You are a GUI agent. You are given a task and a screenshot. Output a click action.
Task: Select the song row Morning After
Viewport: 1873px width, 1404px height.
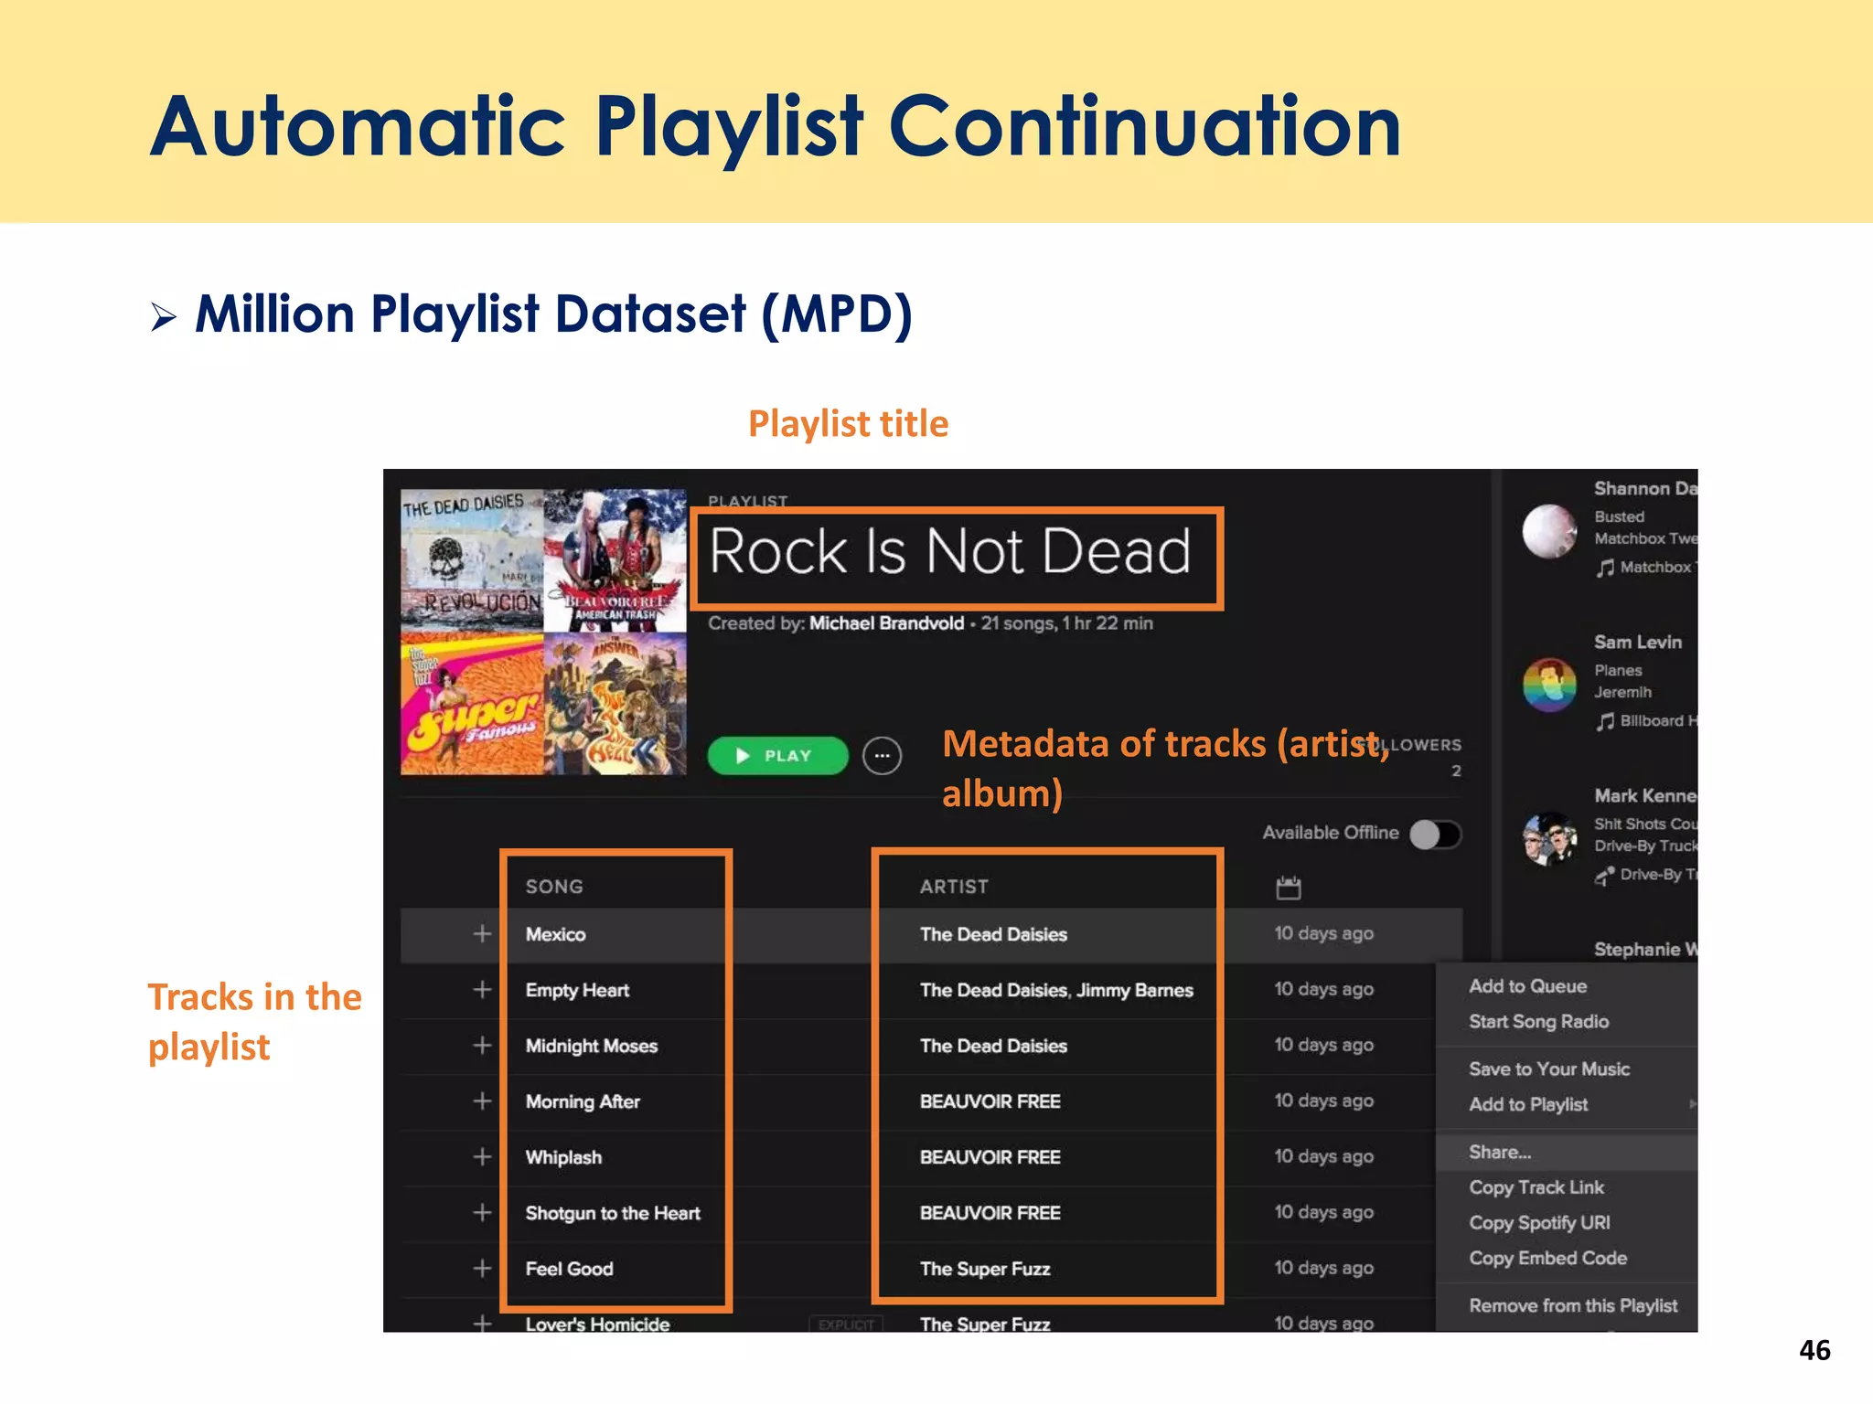pyautogui.click(x=918, y=1101)
